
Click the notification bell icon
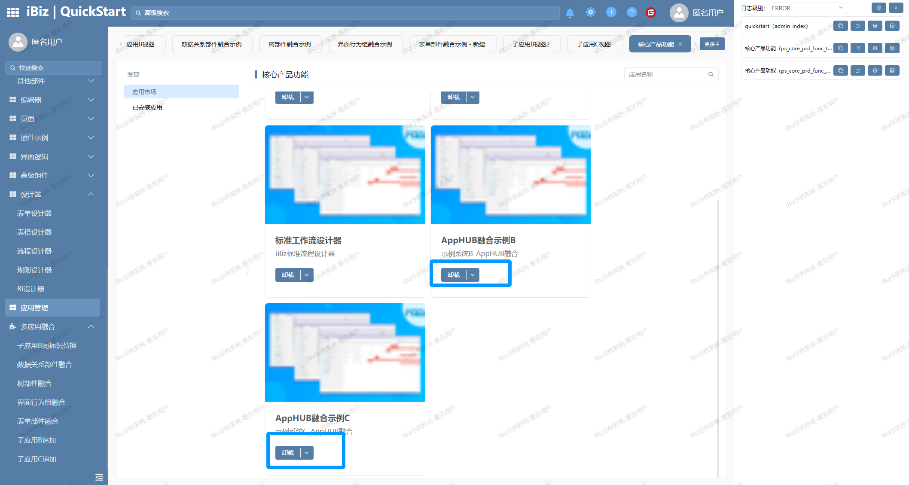[570, 13]
